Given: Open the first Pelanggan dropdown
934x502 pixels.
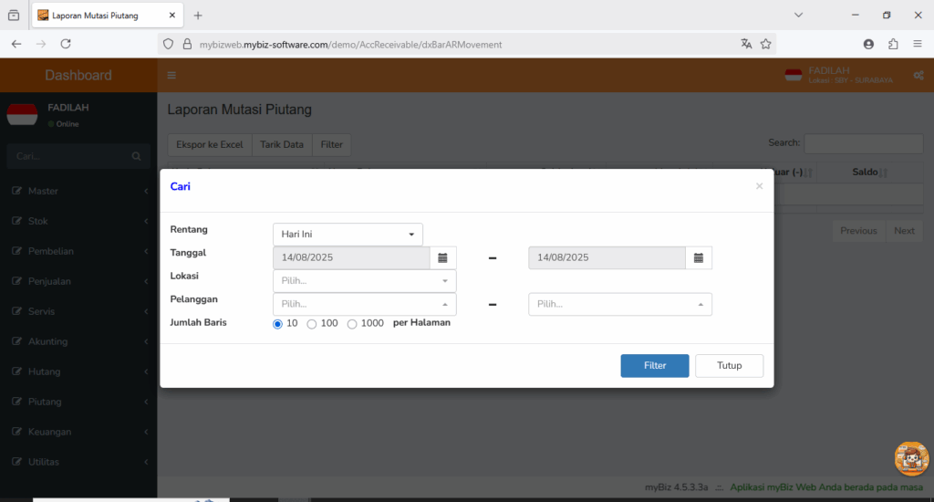Looking at the screenshot, I should (365, 304).
